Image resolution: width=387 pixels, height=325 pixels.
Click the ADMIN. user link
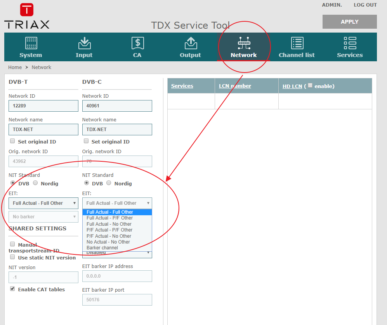pyautogui.click(x=332, y=5)
